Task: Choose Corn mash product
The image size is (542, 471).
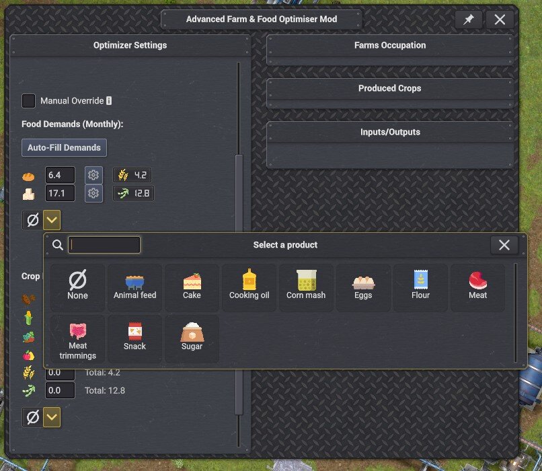Action: pyautogui.click(x=306, y=288)
